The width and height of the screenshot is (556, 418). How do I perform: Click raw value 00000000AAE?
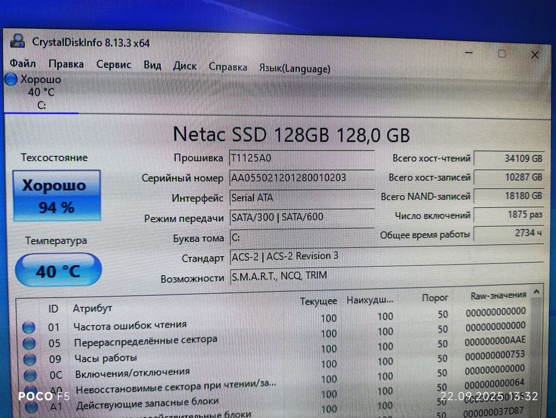495,340
